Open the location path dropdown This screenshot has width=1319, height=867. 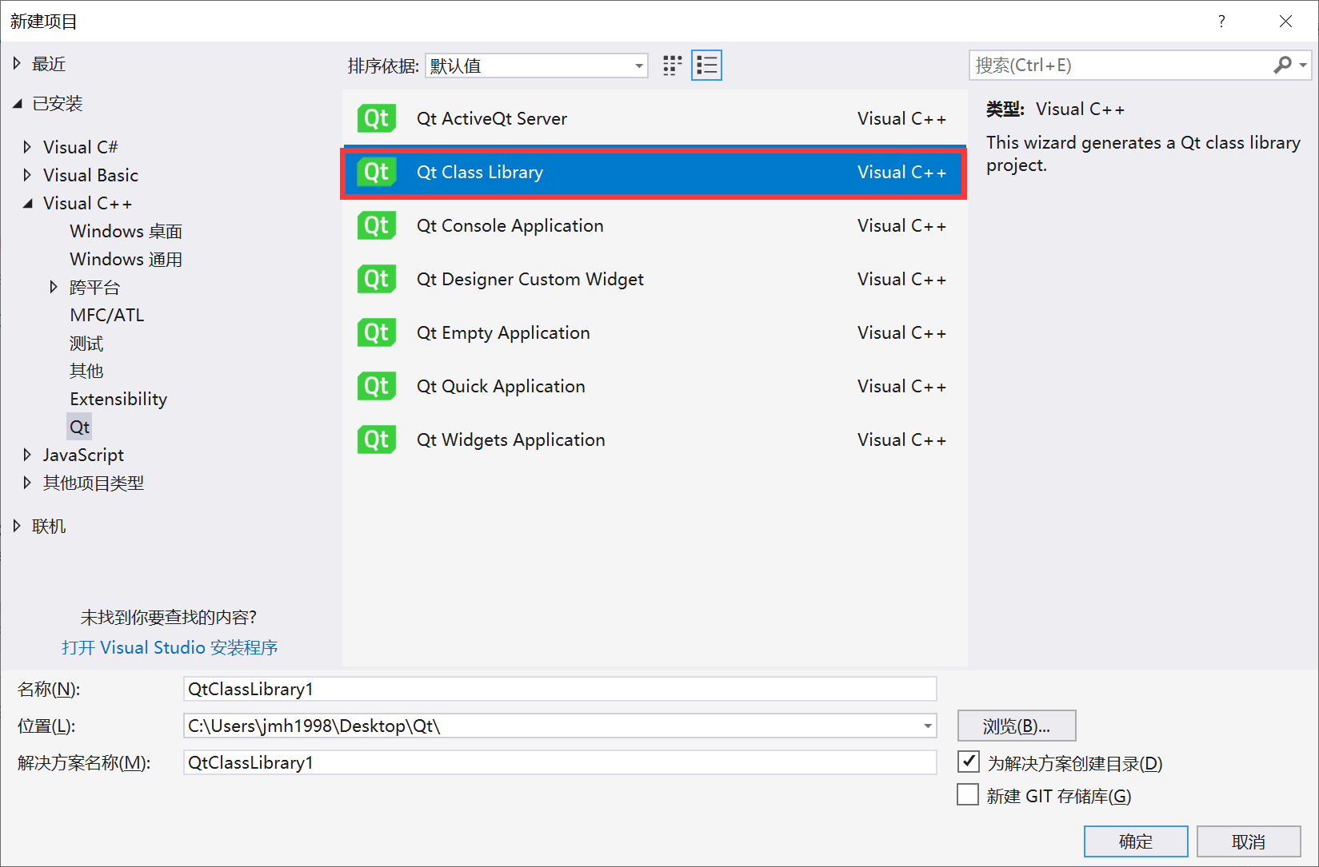click(x=927, y=726)
